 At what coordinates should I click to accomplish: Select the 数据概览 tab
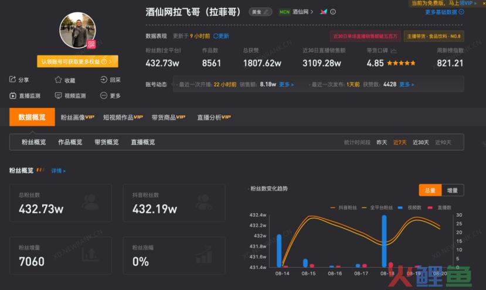pos(32,117)
